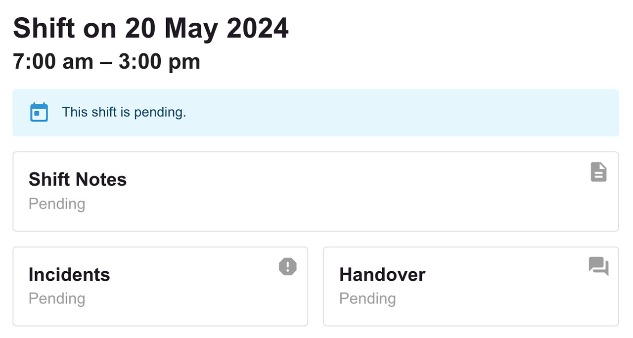Click the year '2024' in the title

258,28
